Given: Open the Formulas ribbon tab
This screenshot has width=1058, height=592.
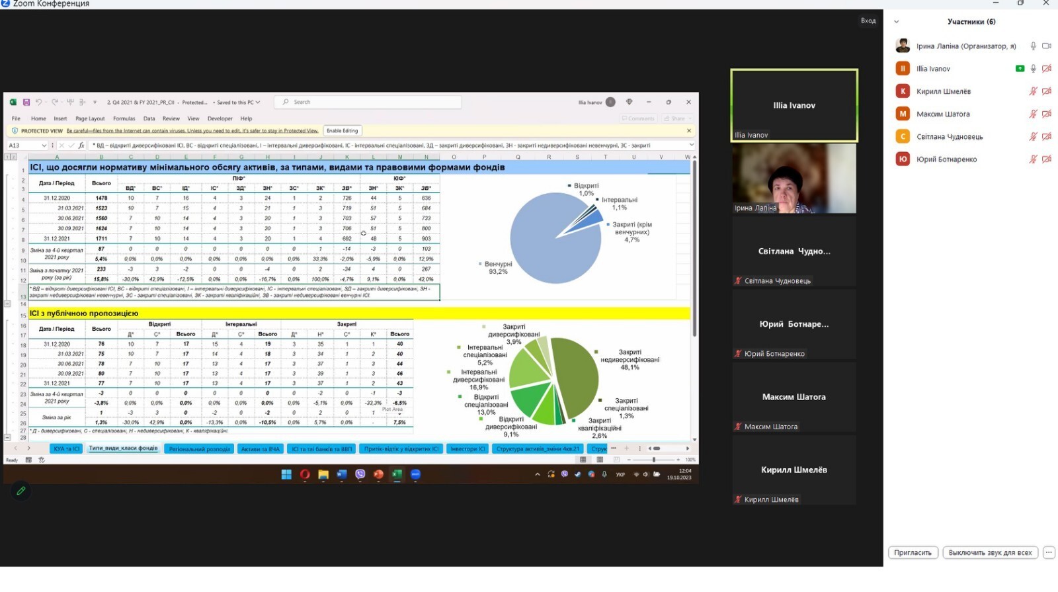Looking at the screenshot, I should [124, 119].
